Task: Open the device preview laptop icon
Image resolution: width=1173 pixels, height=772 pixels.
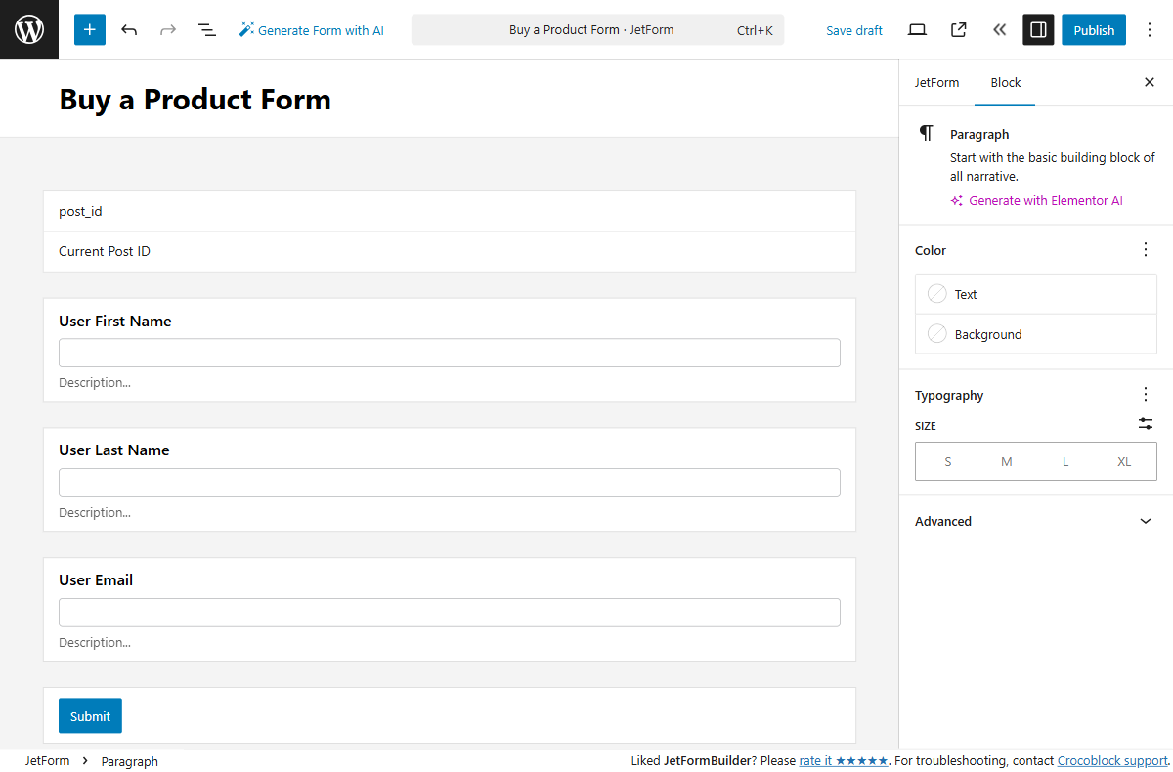Action: 917,30
